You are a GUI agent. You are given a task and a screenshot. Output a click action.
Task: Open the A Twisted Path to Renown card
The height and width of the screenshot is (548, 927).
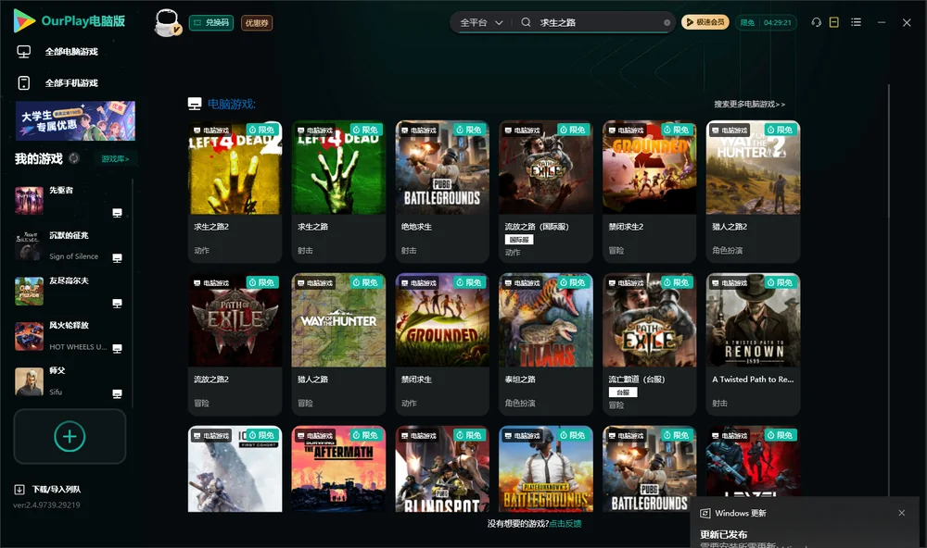753,344
